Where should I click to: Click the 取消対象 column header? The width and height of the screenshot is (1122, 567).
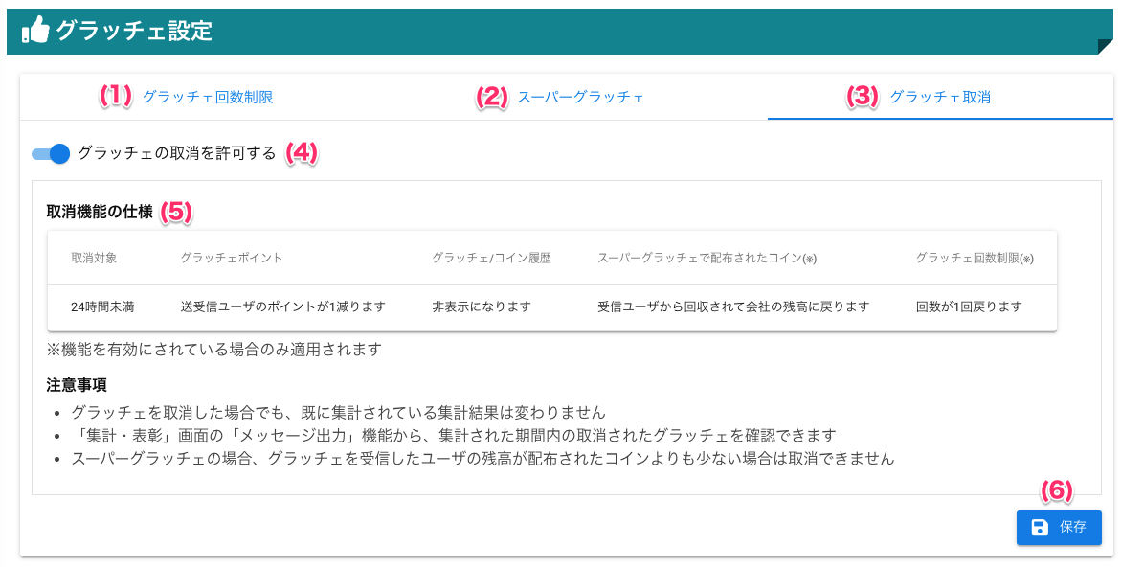click(x=94, y=258)
